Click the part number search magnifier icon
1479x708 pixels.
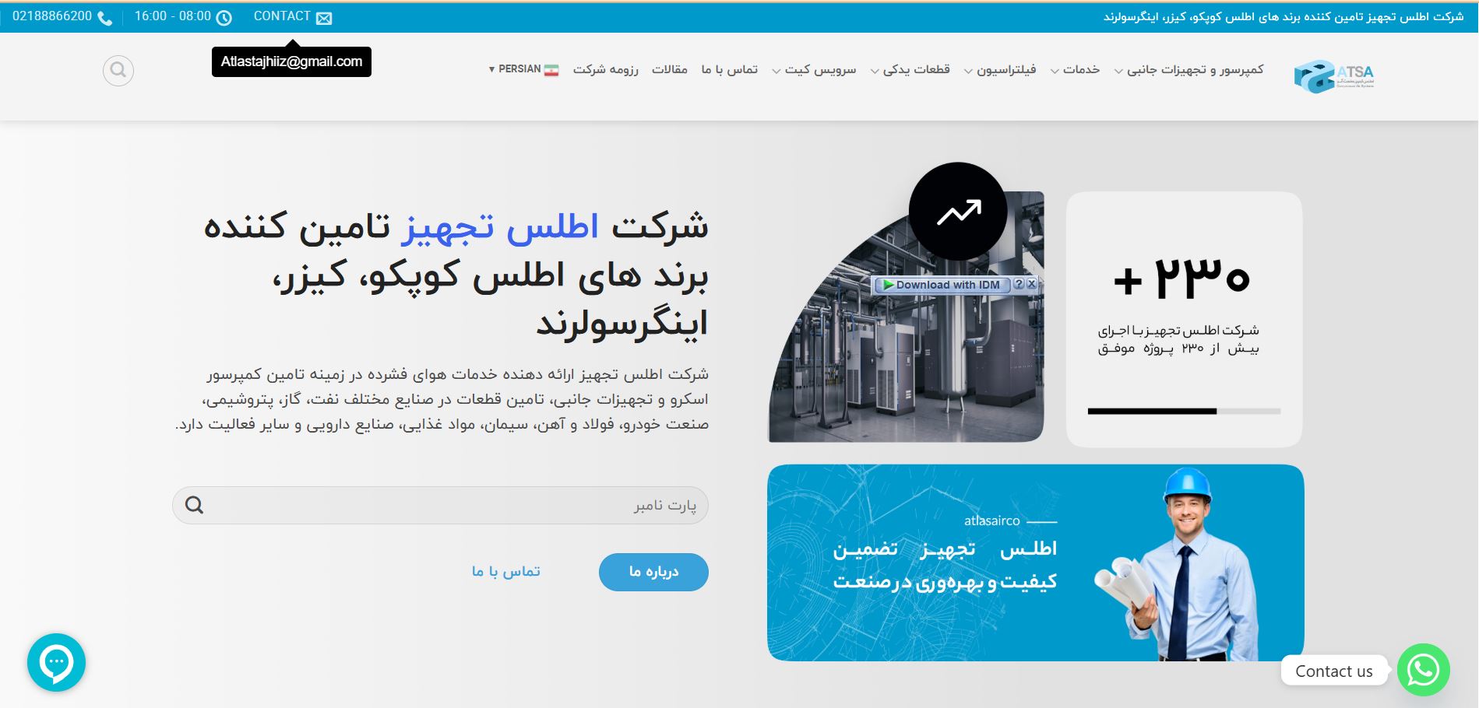point(195,506)
